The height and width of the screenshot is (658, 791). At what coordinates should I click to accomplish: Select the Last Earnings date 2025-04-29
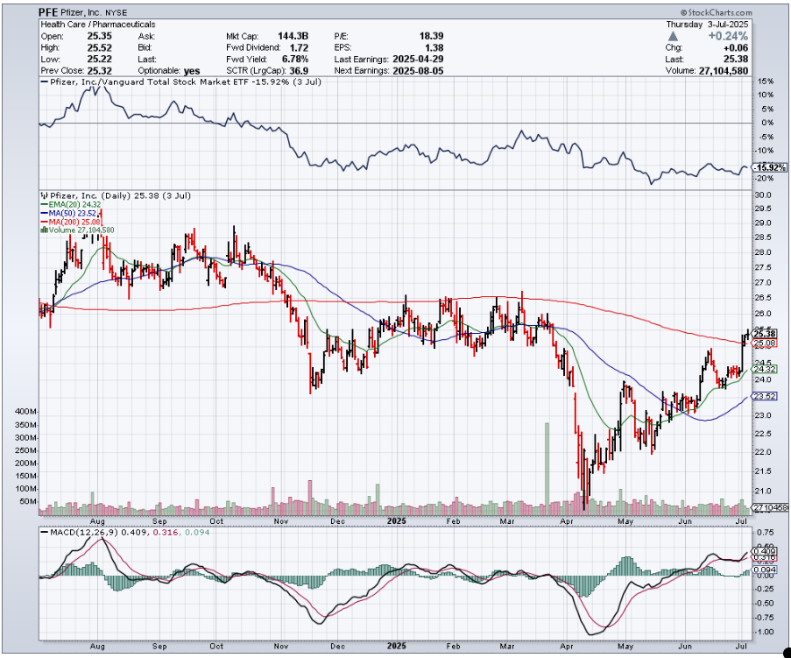[x=418, y=60]
